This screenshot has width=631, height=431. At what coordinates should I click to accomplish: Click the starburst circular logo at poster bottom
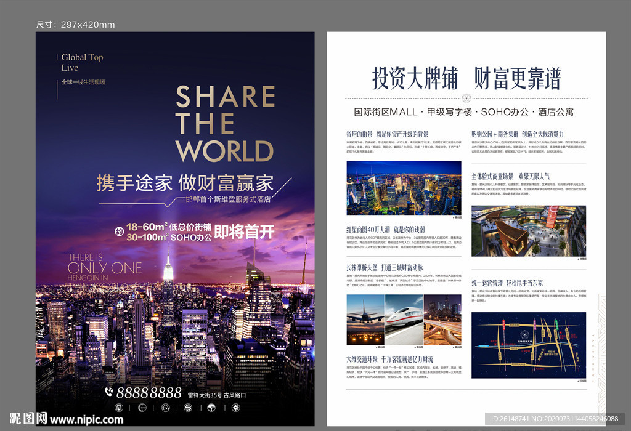pos(235,408)
